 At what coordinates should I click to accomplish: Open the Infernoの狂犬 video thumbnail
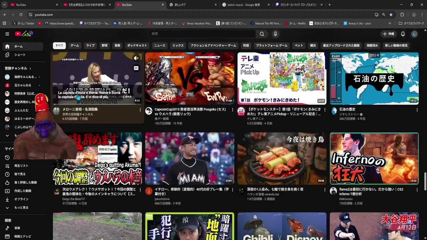[374, 159]
